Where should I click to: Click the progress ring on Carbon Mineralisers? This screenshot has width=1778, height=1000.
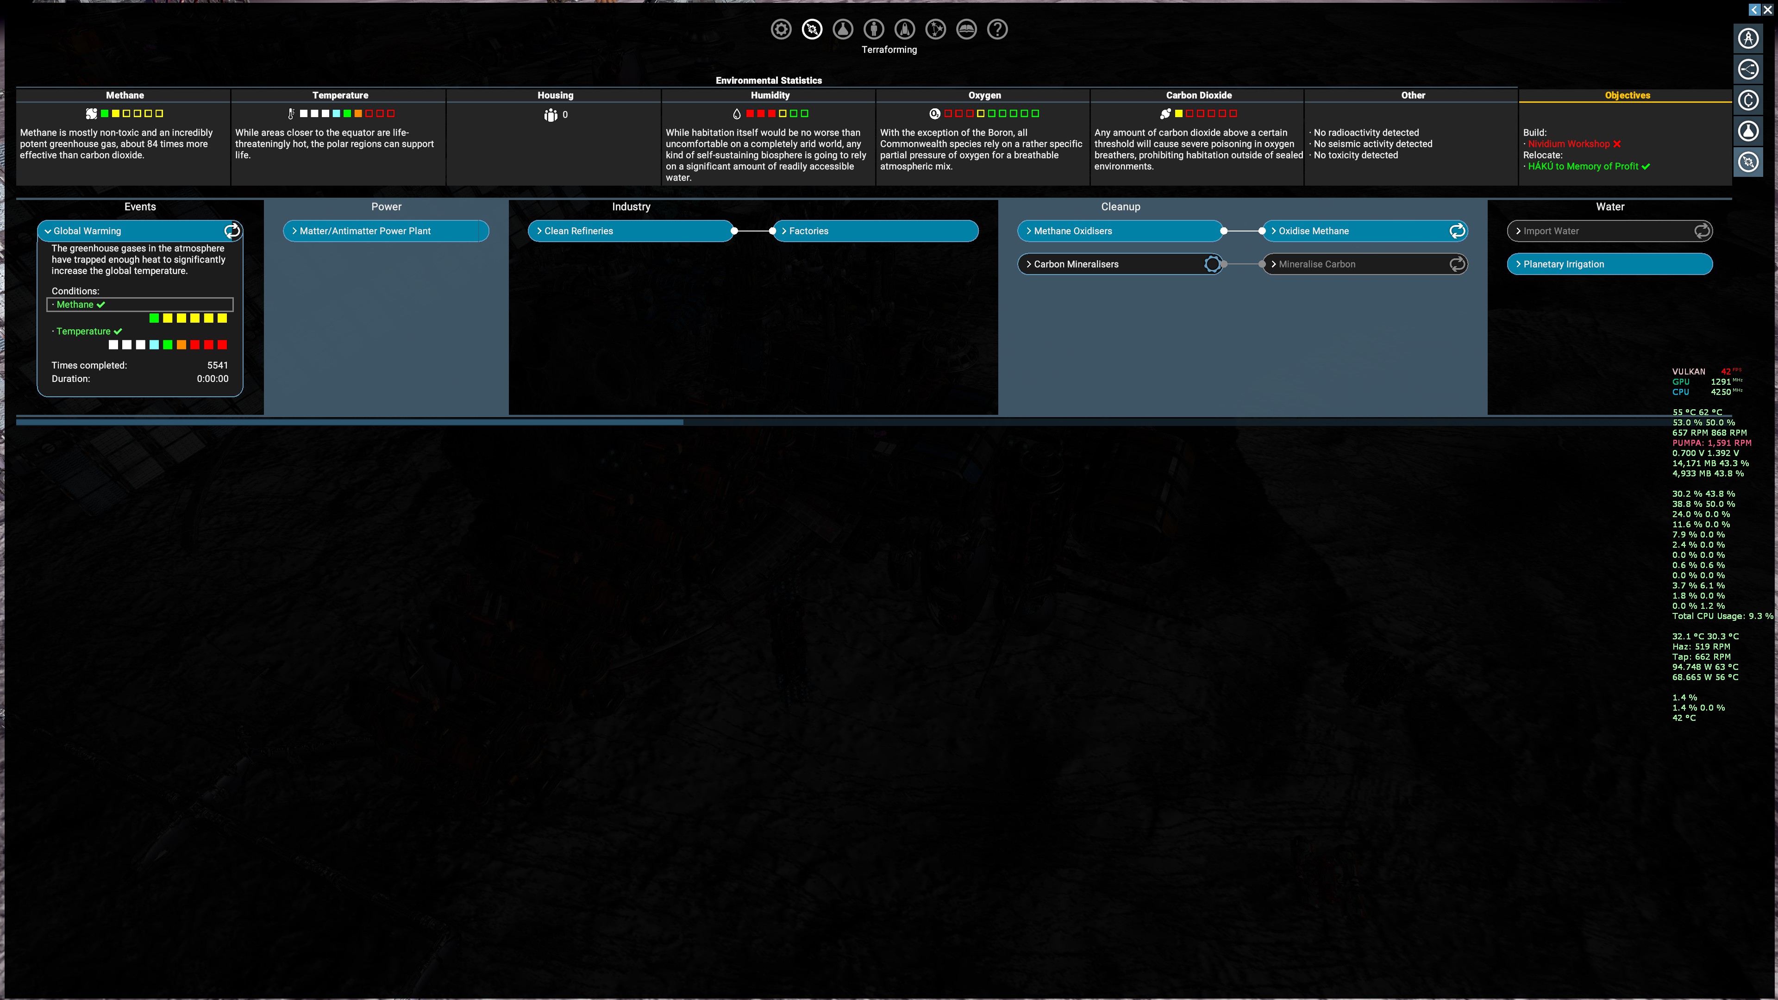tap(1212, 264)
